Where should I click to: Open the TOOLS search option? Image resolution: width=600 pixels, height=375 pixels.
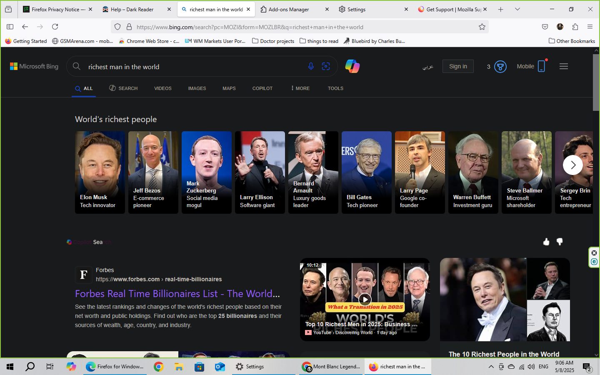coord(335,88)
